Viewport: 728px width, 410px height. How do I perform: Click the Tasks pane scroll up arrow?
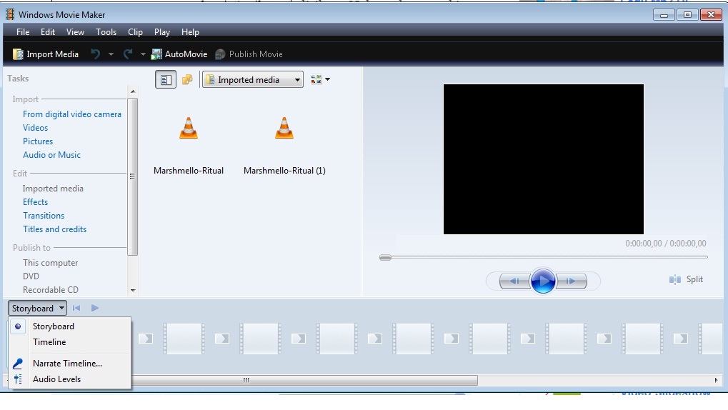pos(133,91)
